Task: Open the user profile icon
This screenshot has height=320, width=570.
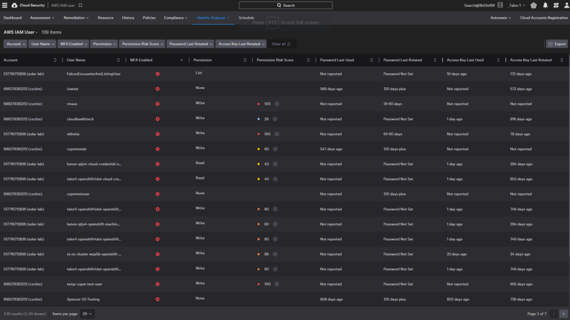Action: (x=566, y=6)
